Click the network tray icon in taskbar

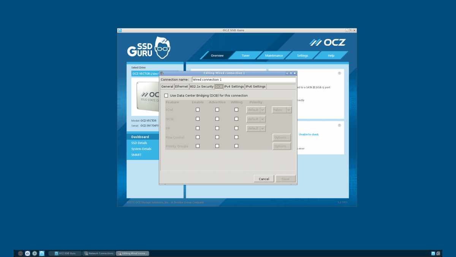point(438,253)
